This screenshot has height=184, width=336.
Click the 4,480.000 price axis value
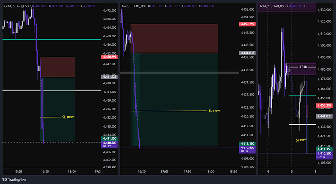tap(324, 70)
